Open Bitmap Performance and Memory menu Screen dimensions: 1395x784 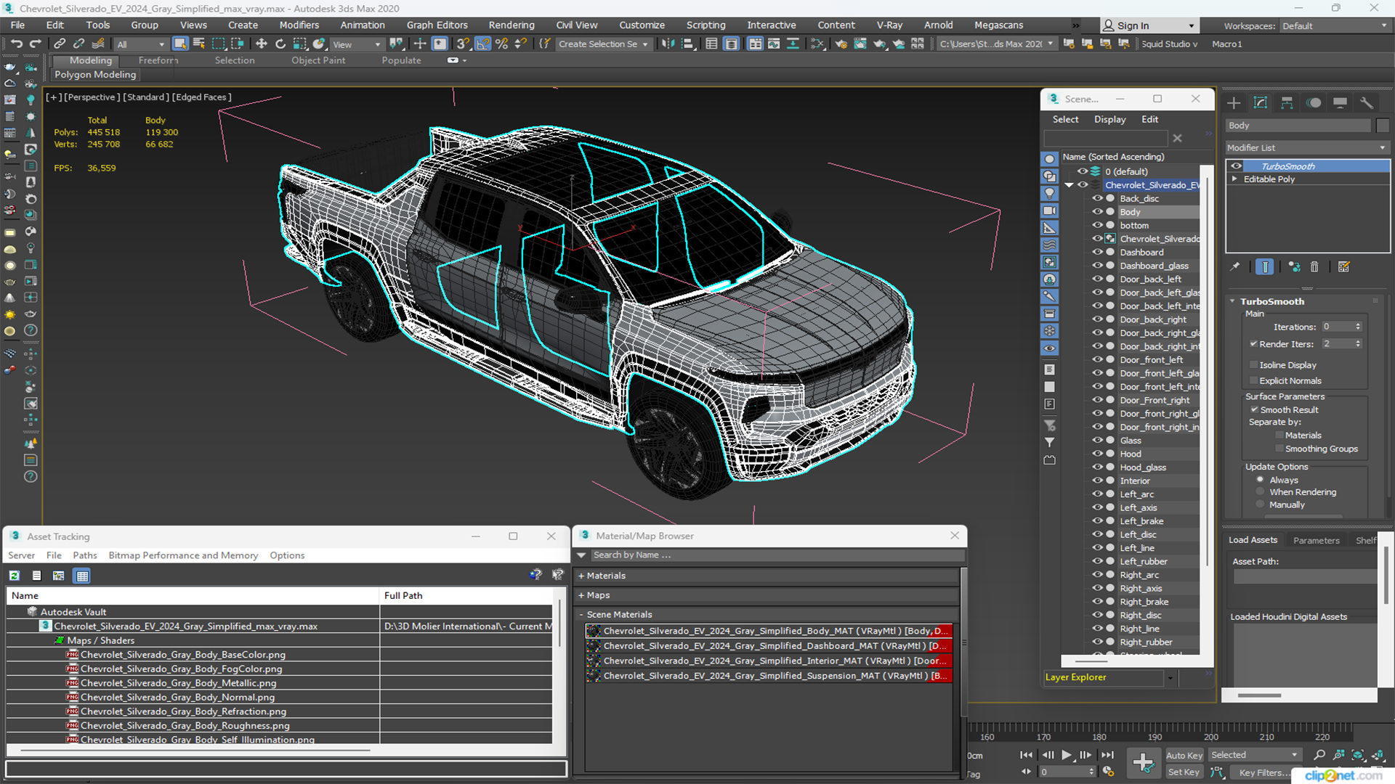click(183, 555)
